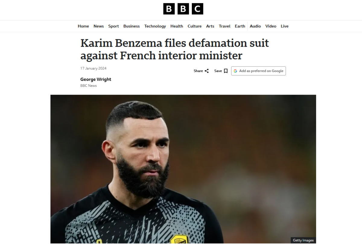The image size is (362, 244).
Task: Click author name George Wright
Action: pyautogui.click(x=96, y=79)
